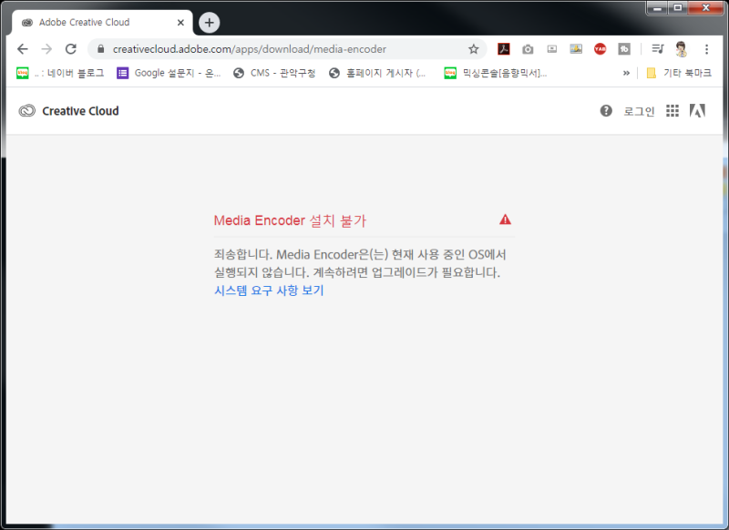Reload the current page
The image size is (729, 530).
pos(71,49)
